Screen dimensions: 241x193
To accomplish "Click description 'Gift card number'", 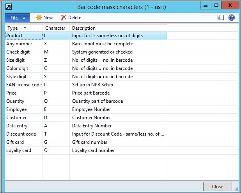I will pyautogui.click(x=90, y=142).
